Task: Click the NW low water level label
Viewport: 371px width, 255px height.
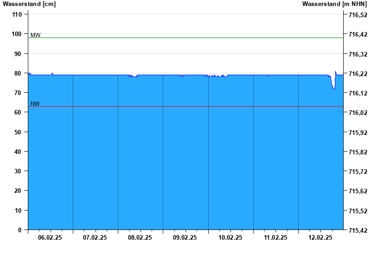Action: [35, 103]
